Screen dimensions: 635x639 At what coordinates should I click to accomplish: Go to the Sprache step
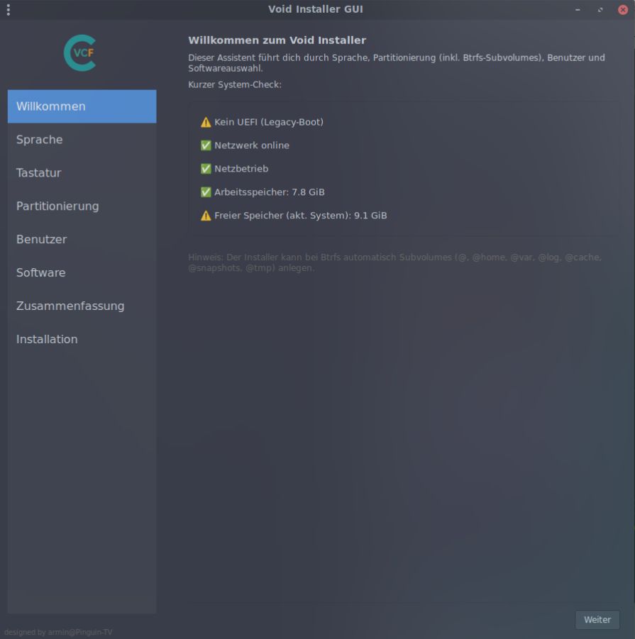point(82,140)
